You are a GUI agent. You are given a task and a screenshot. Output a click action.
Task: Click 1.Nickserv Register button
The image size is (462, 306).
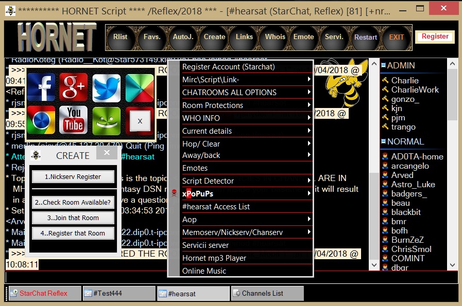pyautogui.click(x=73, y=176)
